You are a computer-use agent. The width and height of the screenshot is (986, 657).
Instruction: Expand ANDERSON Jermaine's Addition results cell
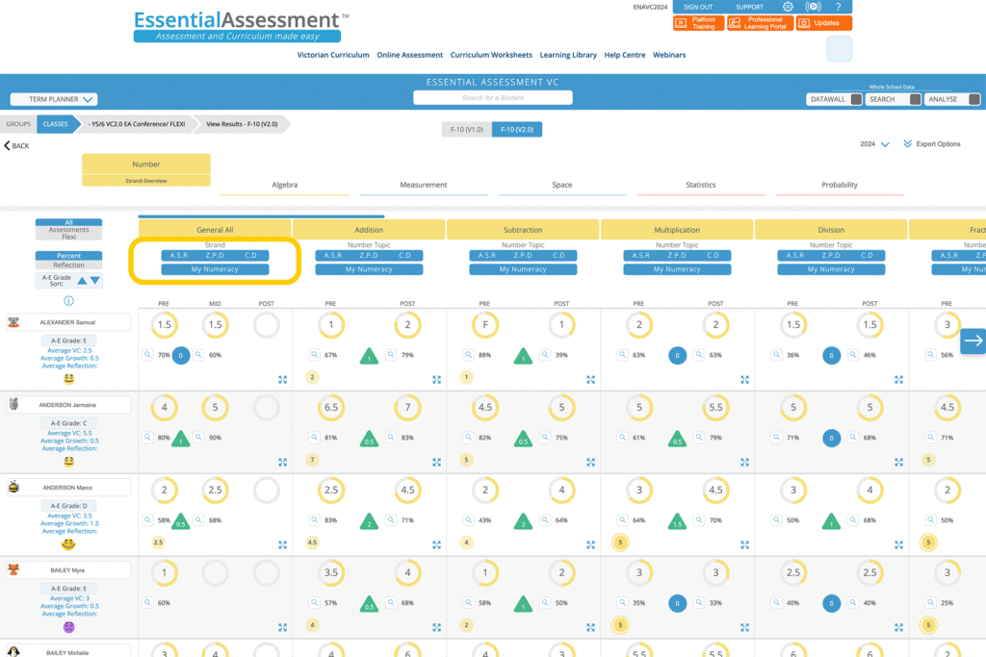coord(436,462)
